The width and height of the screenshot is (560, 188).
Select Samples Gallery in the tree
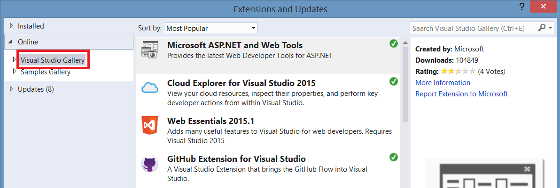[46, 72]
